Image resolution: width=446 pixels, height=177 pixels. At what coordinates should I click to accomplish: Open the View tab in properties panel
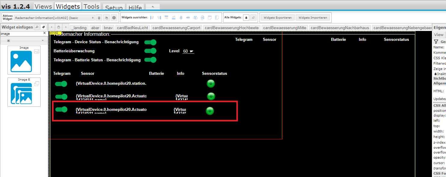point(439,35)
